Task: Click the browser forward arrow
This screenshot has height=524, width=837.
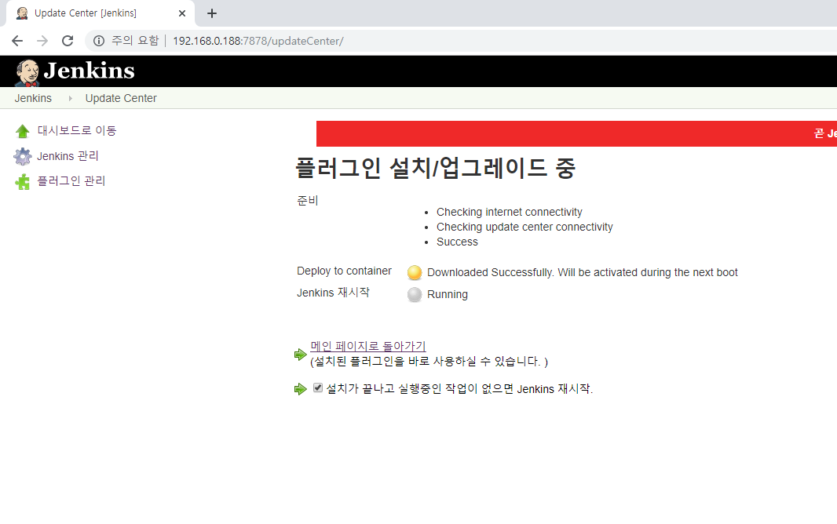Action: [42, 41]
